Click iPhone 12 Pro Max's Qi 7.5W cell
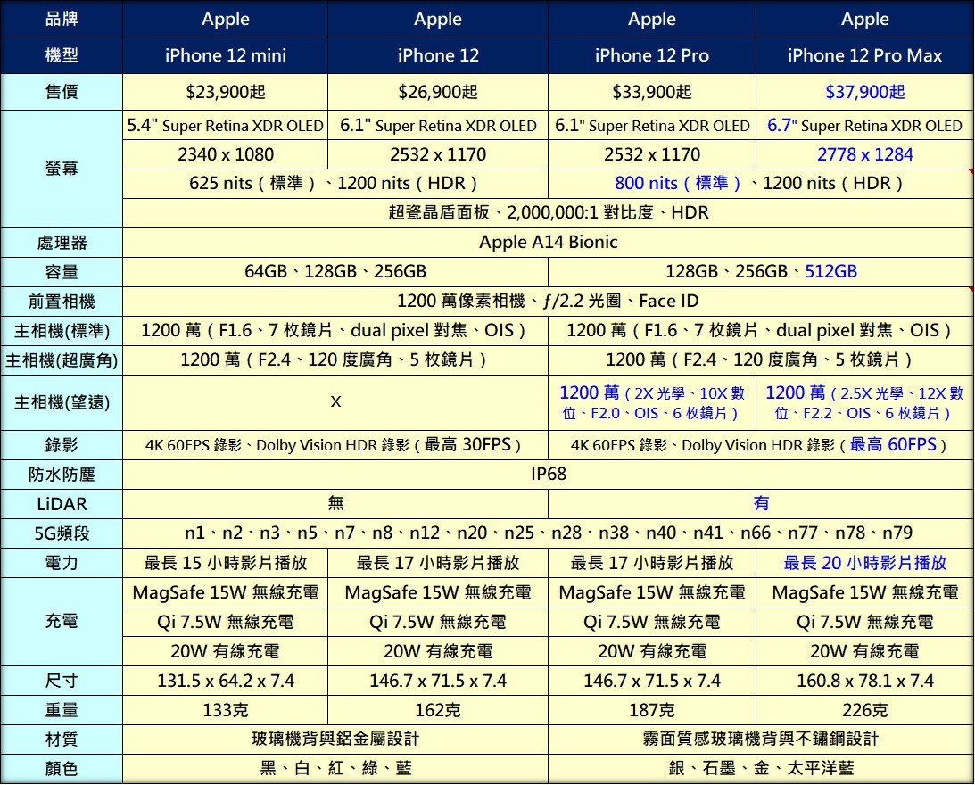 (864, 622)
